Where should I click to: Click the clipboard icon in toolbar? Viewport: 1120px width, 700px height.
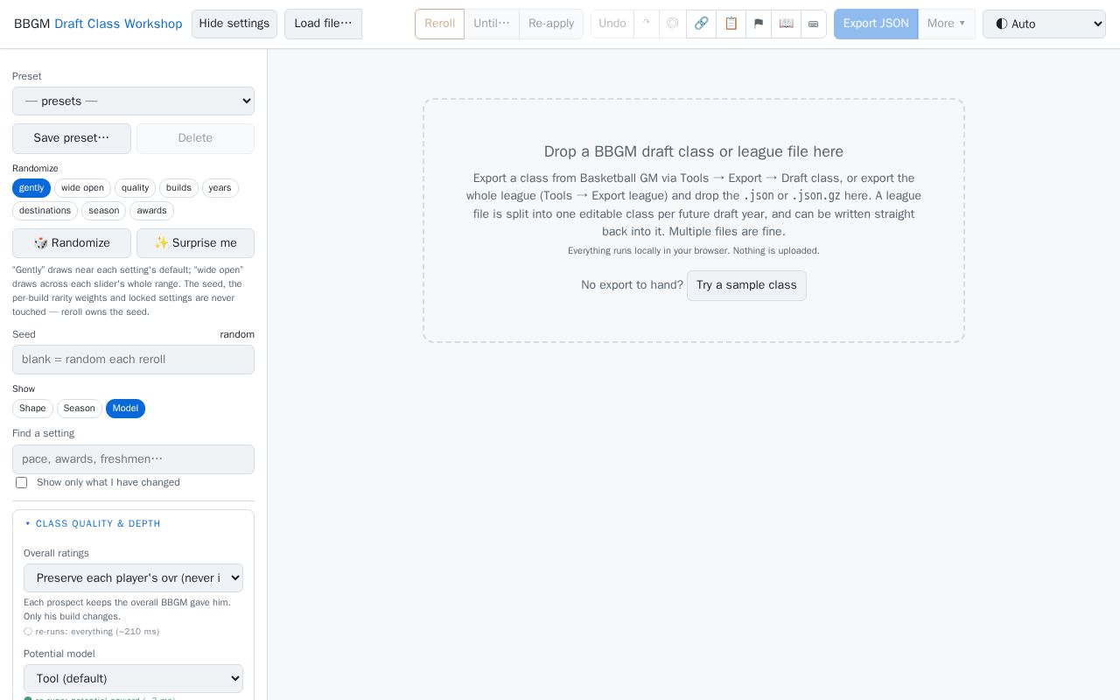731,24
